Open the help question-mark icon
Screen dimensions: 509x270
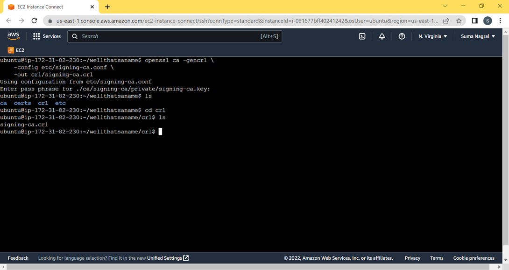coord(402,36)
